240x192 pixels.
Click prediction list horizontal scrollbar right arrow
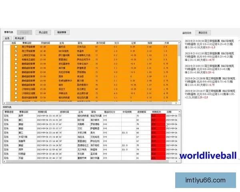click(x=176, y=161)
